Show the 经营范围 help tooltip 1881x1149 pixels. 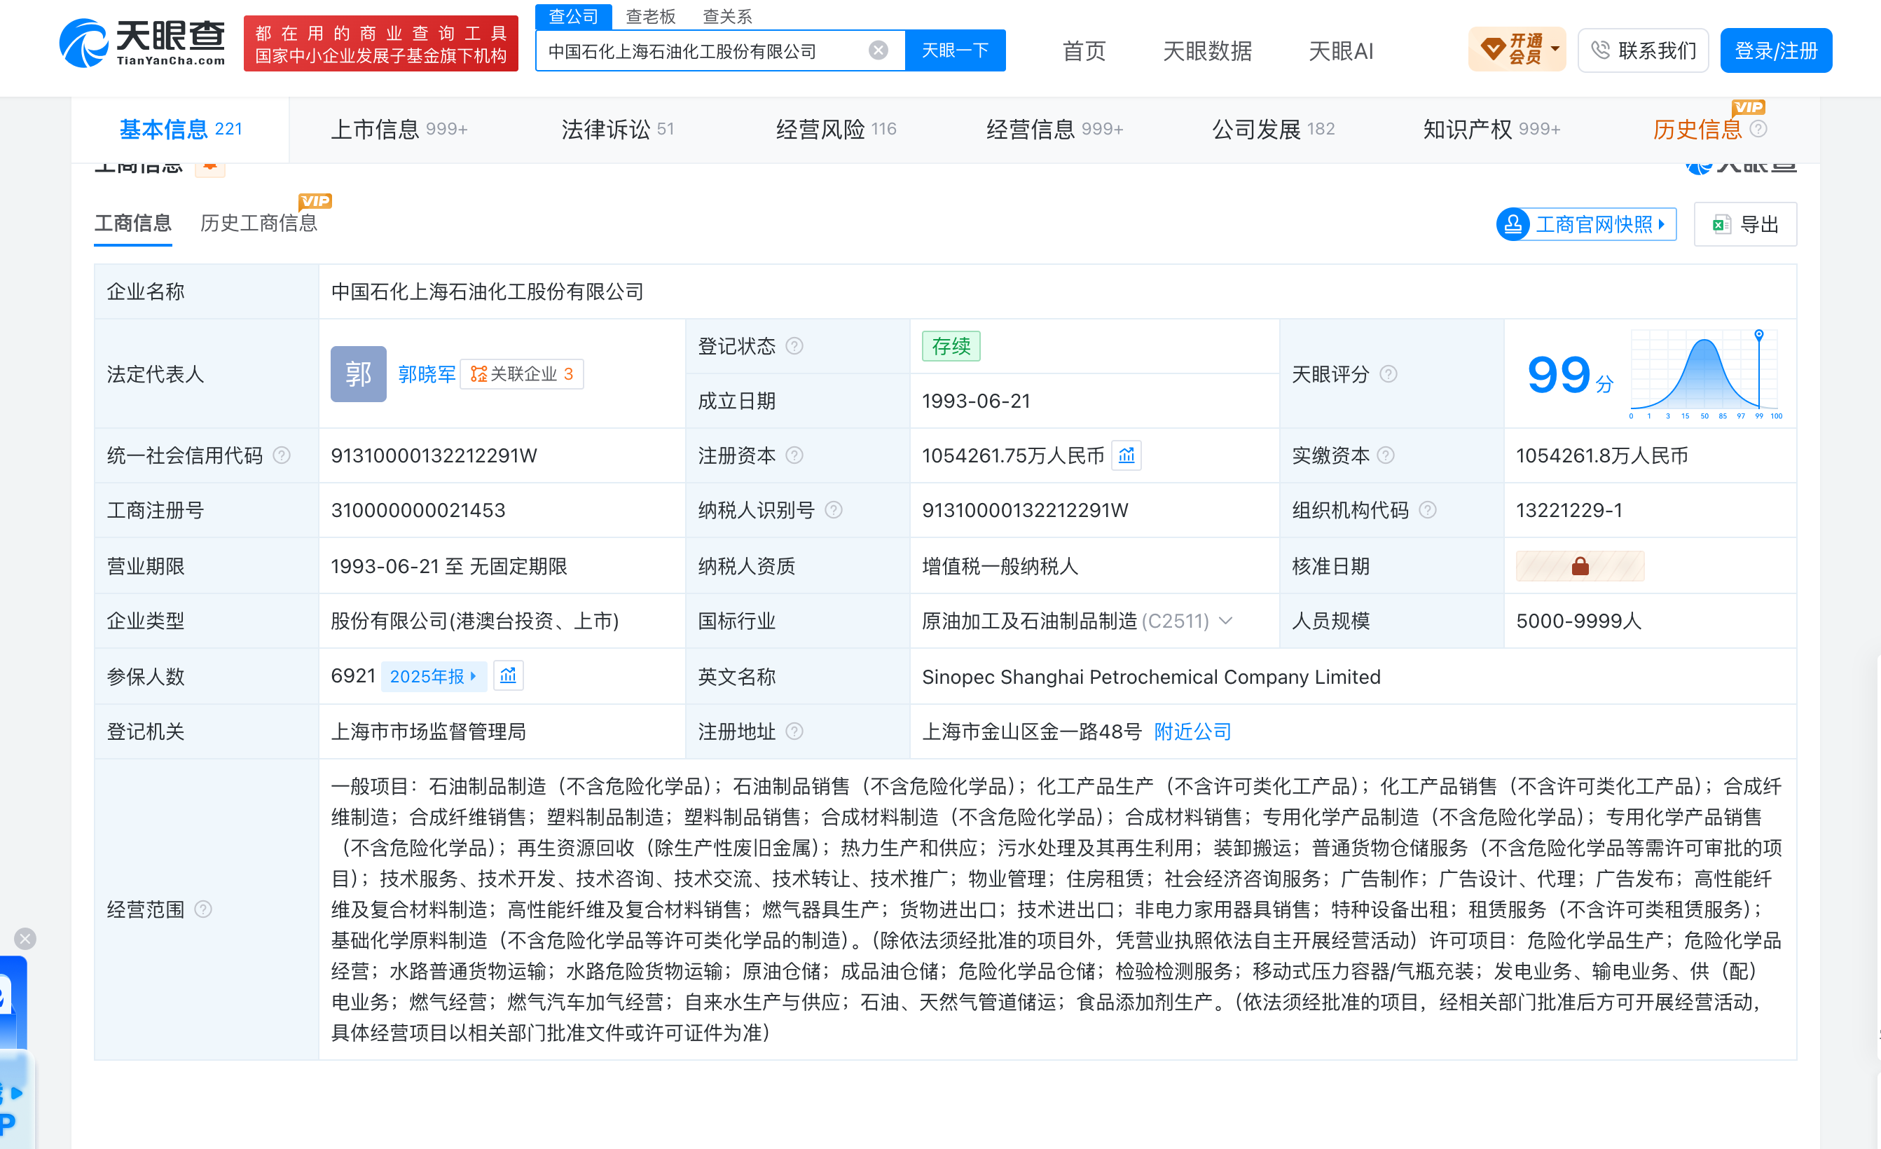pyautogui.click(x=203, y=909)
